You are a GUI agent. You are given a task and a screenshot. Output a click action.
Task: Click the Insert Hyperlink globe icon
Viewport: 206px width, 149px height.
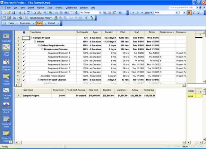tap(50, 13)
